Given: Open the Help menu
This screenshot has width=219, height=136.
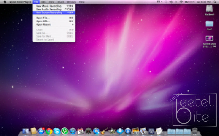Looking at the screenshot, I should coord(82,2).
